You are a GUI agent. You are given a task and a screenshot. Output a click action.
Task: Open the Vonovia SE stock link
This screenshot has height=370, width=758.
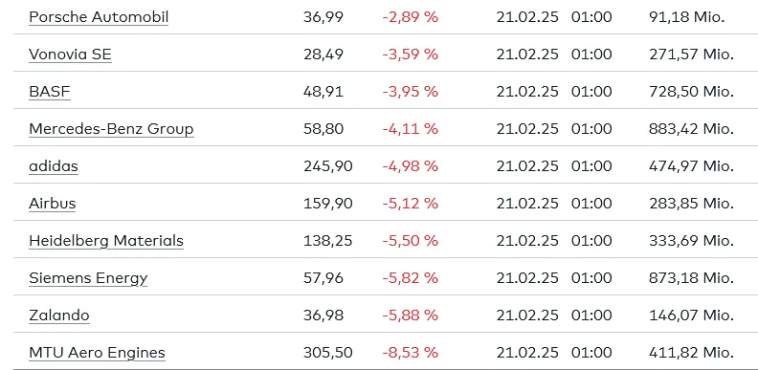point(70,54)
